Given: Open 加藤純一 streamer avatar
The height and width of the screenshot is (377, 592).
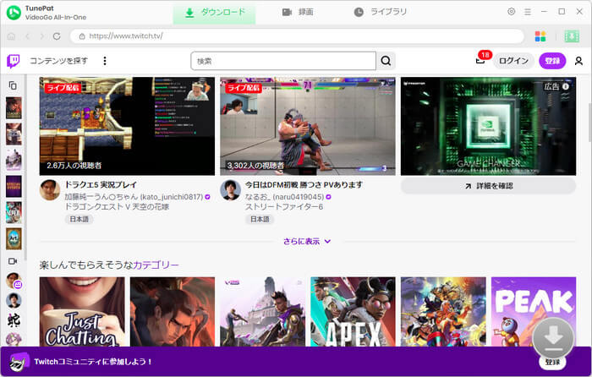Looking at the screenshot, I should coord(50,190).
